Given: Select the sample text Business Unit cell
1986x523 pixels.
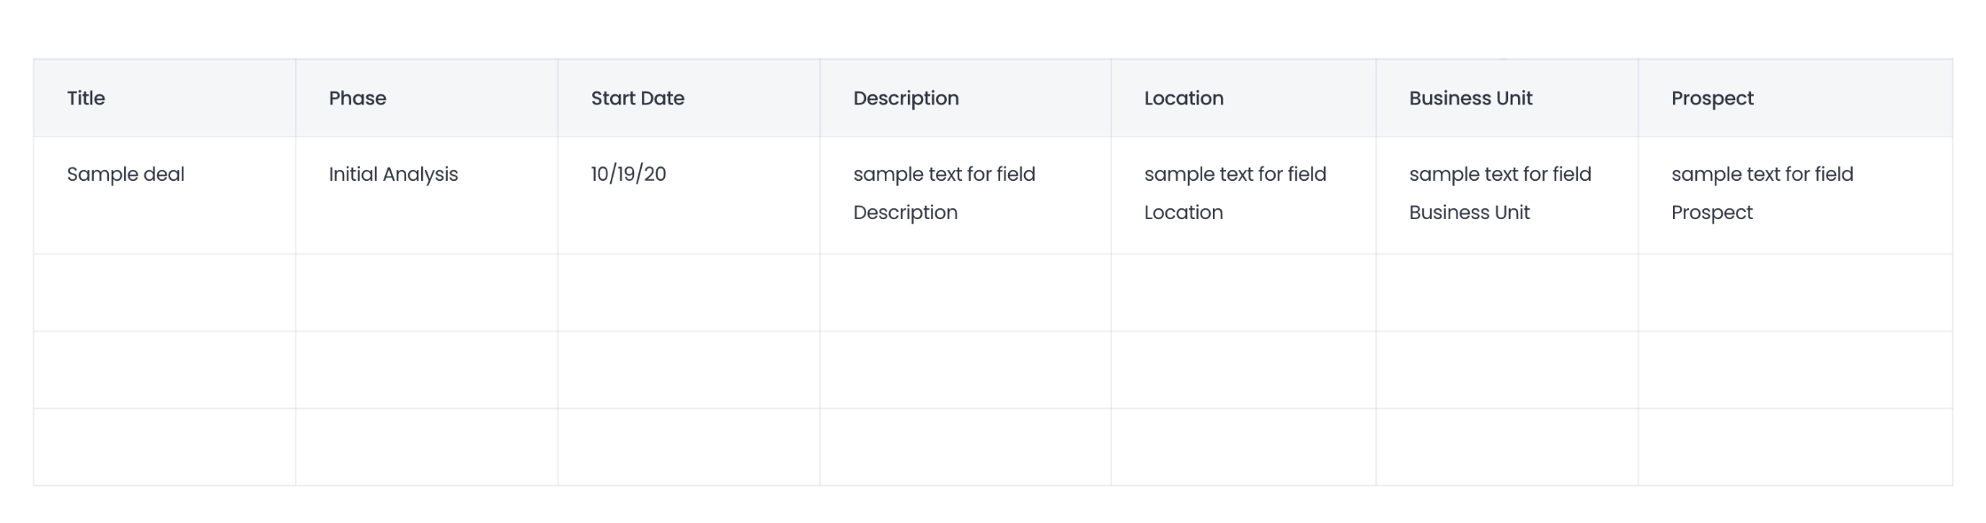Looking at the screenshot, I should click(x=1499, y=193).
